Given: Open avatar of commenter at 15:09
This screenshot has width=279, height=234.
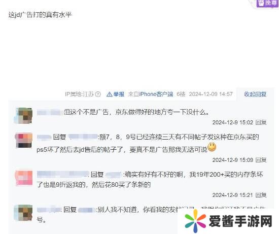Looking at the screenshot, I should 24,141.
